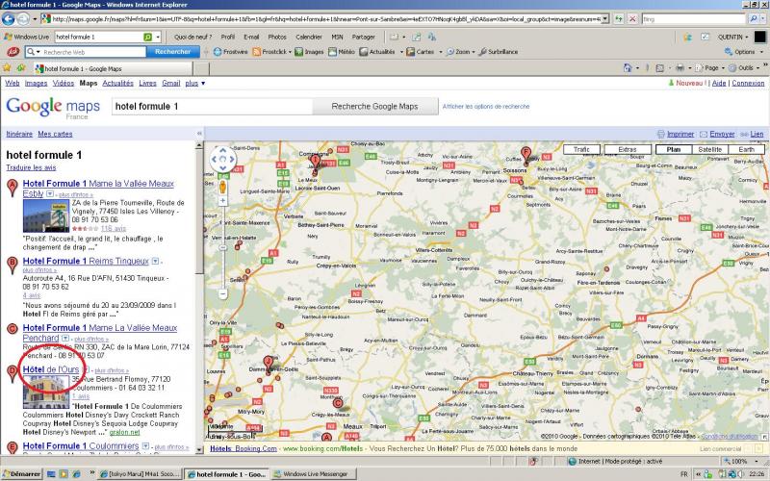Screen dimensions: 770x481
Task: Click the Images toolbar button
Action: click(309, 52)
